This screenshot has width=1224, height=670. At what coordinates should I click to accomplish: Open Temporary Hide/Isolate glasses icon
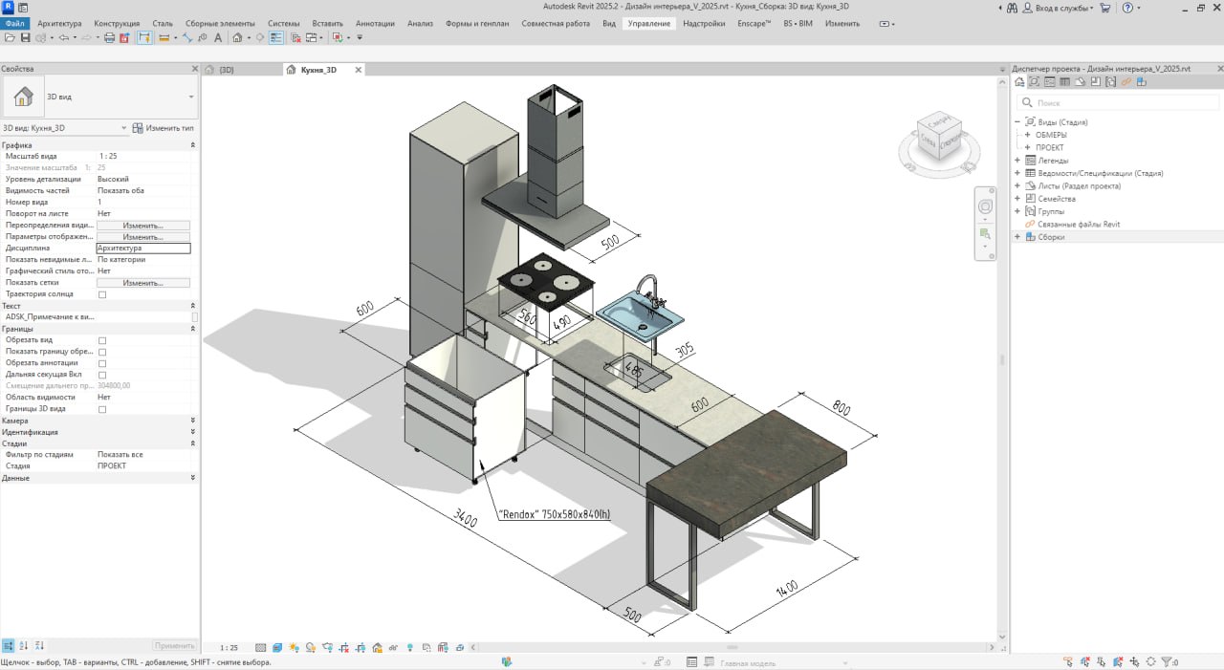point(392,648)
